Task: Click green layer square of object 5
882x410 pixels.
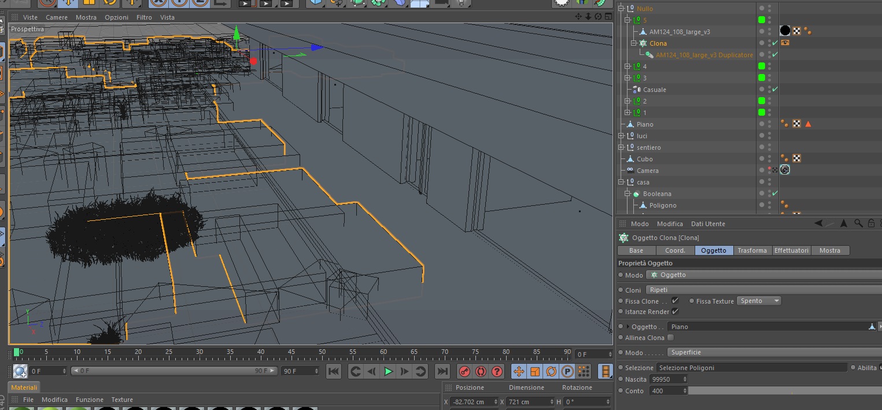Action: tap(762, 20)
